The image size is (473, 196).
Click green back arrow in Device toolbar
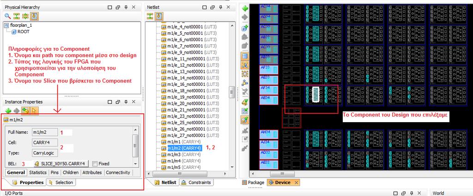click(x=245, y=8)
